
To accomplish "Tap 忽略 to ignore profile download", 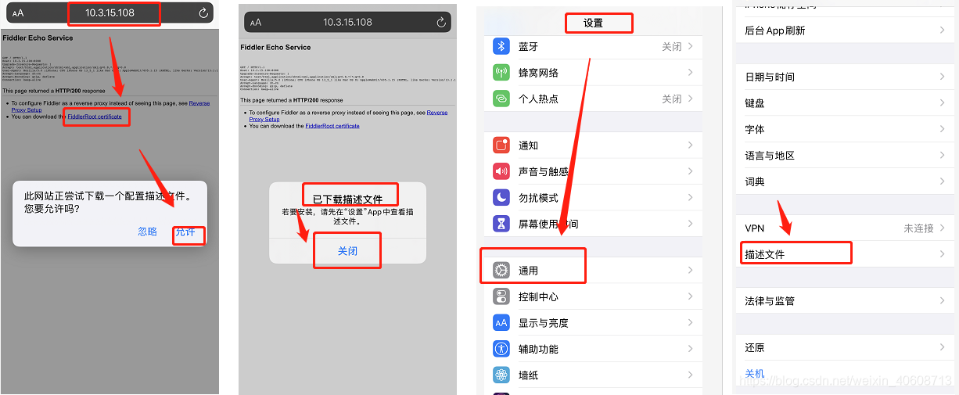I will pos(148,232).
